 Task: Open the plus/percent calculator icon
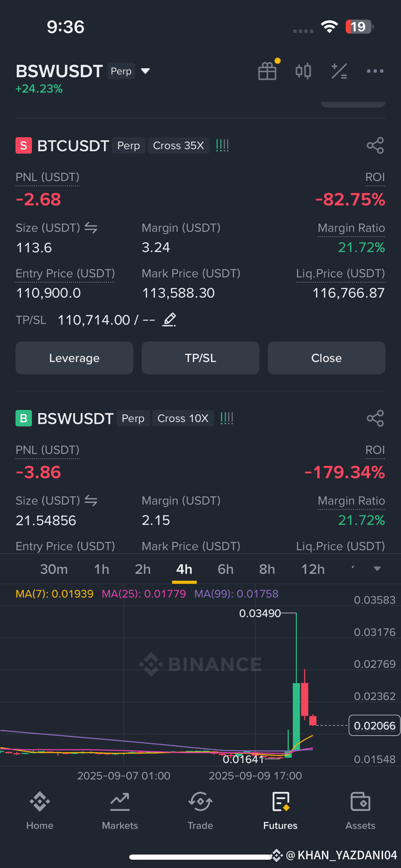339,71
